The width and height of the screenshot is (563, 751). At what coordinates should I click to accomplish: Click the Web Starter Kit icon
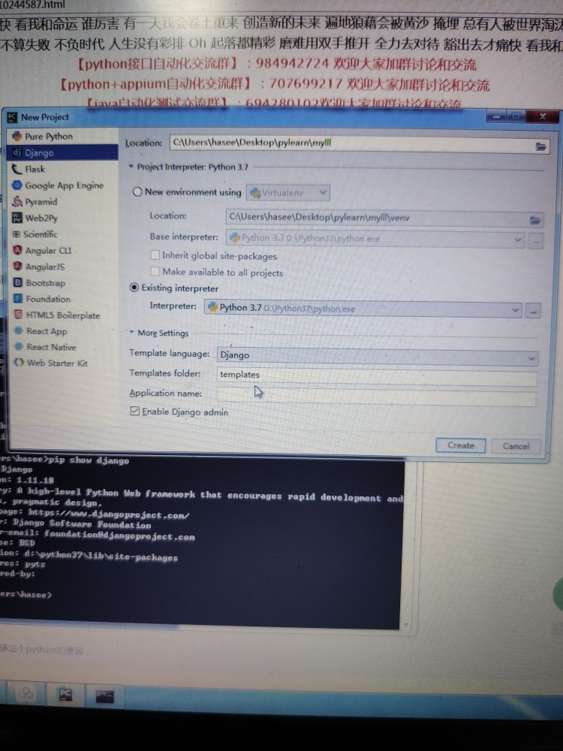20,363
